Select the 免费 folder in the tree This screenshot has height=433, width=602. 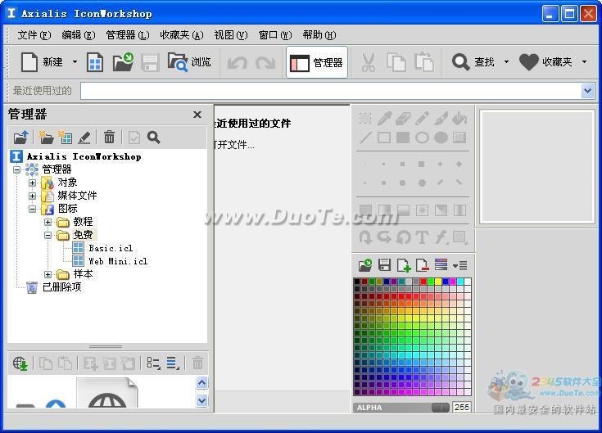83,235
